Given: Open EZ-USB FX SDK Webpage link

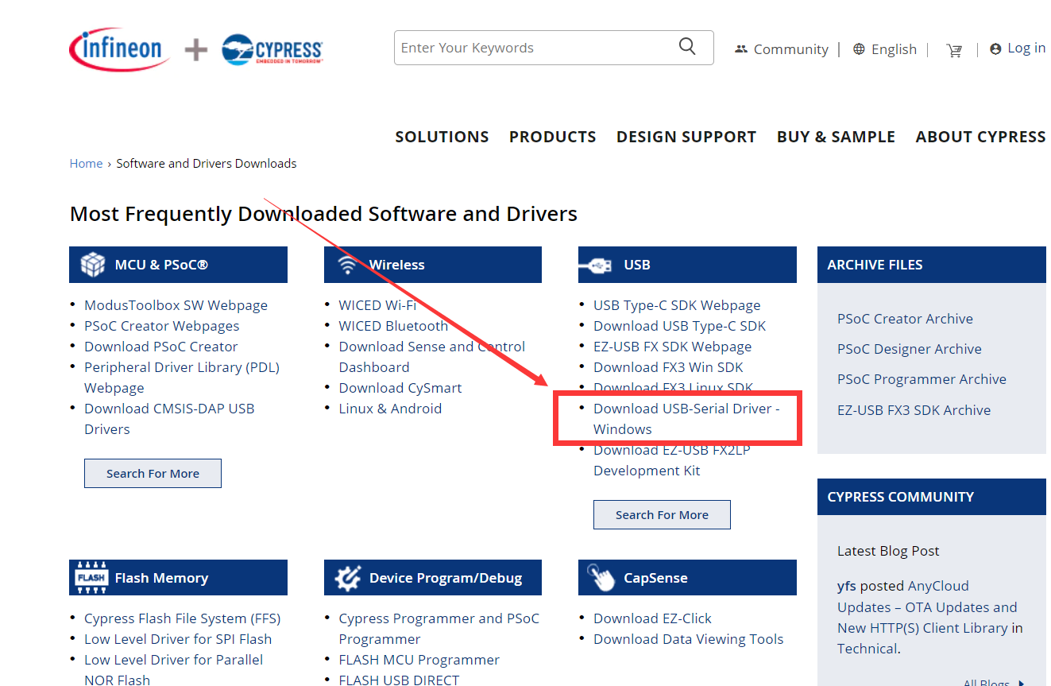Looking at the screenshot, I should [x=672, y=347].
